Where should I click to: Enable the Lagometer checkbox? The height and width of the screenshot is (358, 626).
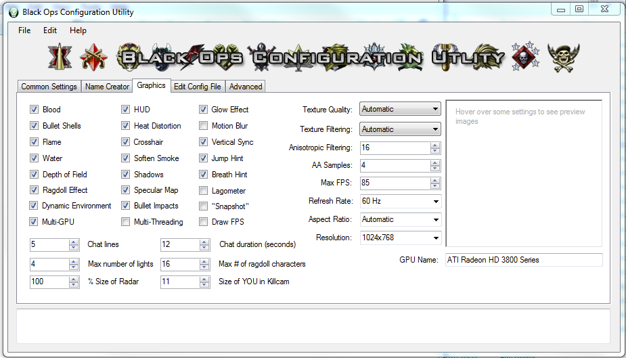point(203,191)
